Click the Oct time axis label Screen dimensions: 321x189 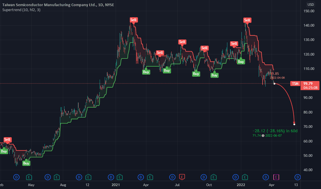tap(209, 185)
